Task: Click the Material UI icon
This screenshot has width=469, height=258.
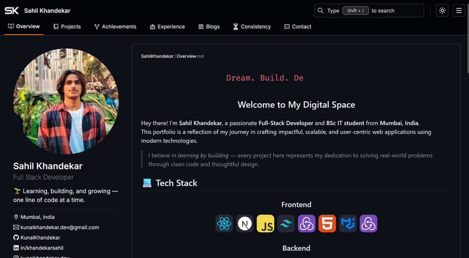Action: point(348,223)
